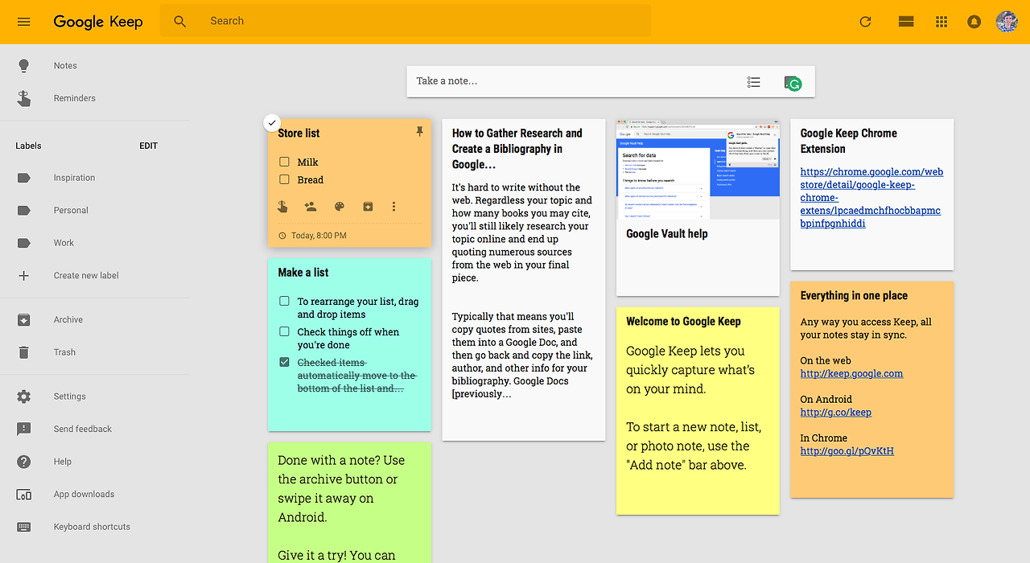Archive the Store list note
This screenshot has width=1030, height=563.
tap(368, 207)
